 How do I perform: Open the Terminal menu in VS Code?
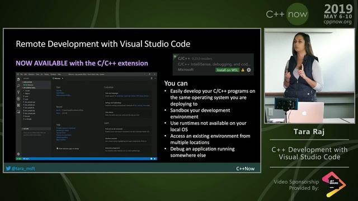coord(53,74)
